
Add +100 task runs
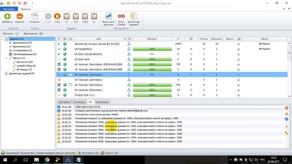coord(85,18)
